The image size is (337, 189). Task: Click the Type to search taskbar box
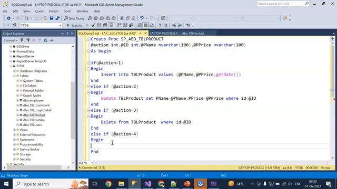click(x=51, y=184)
